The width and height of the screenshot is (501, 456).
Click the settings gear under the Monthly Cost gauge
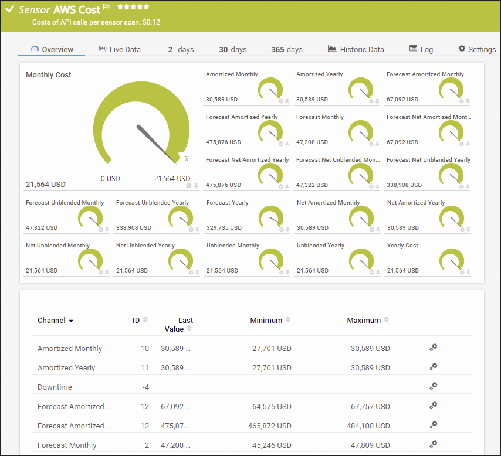click(x=188, y=185)
